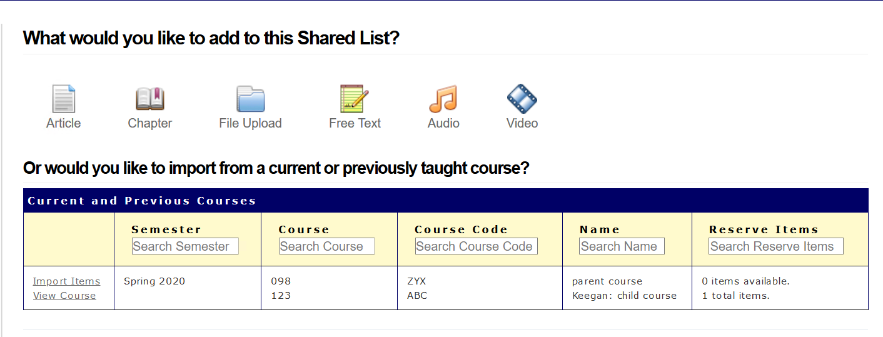Click the Name column header
This screenshot has width=883, height=337.
click(x=599, y=229)
